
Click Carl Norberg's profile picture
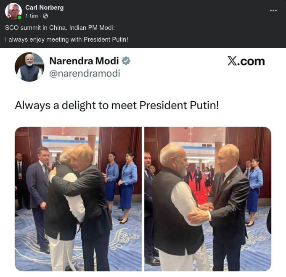click(13, 11)
